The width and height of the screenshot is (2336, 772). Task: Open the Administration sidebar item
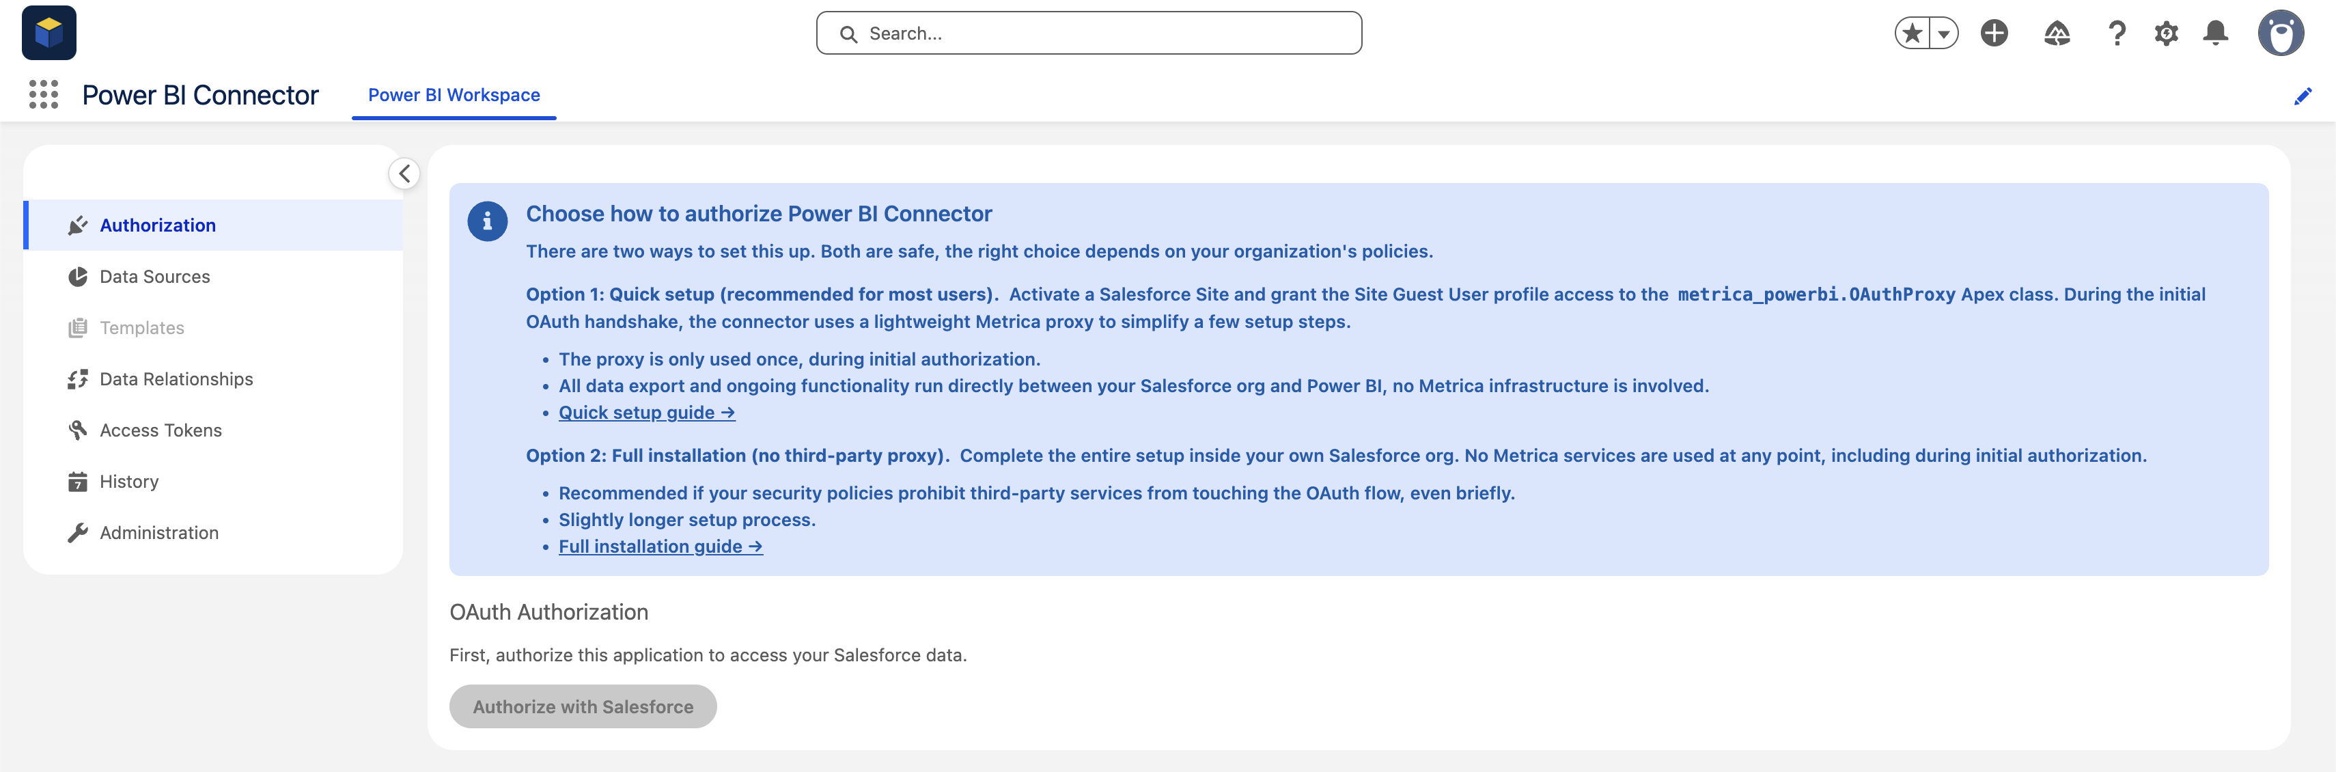tap(214, 532)
